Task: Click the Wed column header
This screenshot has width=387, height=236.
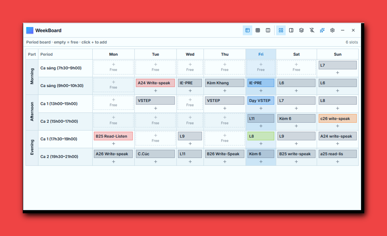Action: point(190,54)
